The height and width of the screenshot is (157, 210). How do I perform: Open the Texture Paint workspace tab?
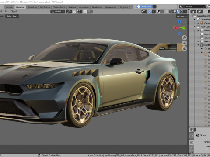click(x=59, y=7)
